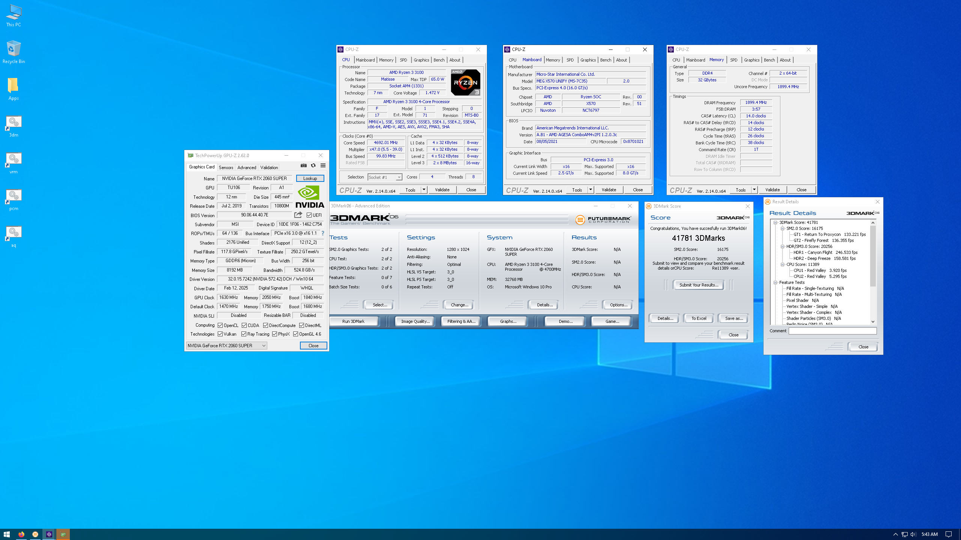961x540 pixels.
Task: Click the GPU-Z BIOS Version field
Action: point(255,215)
